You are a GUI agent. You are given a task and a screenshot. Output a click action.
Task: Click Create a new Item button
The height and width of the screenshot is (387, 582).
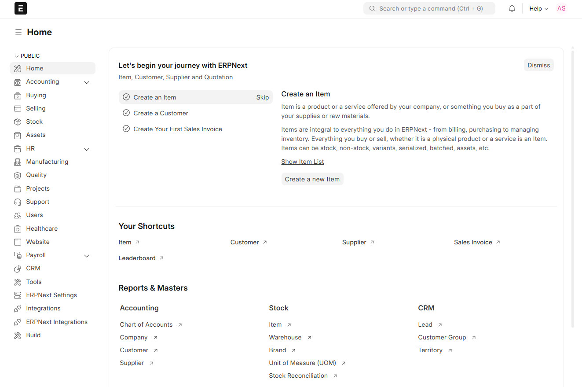tap(312, 179)
